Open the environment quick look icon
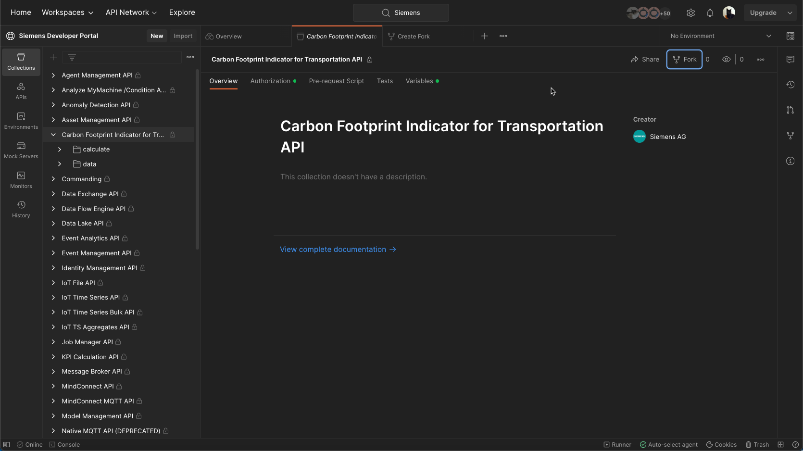803x451 pixels. (x=790, y=36)
